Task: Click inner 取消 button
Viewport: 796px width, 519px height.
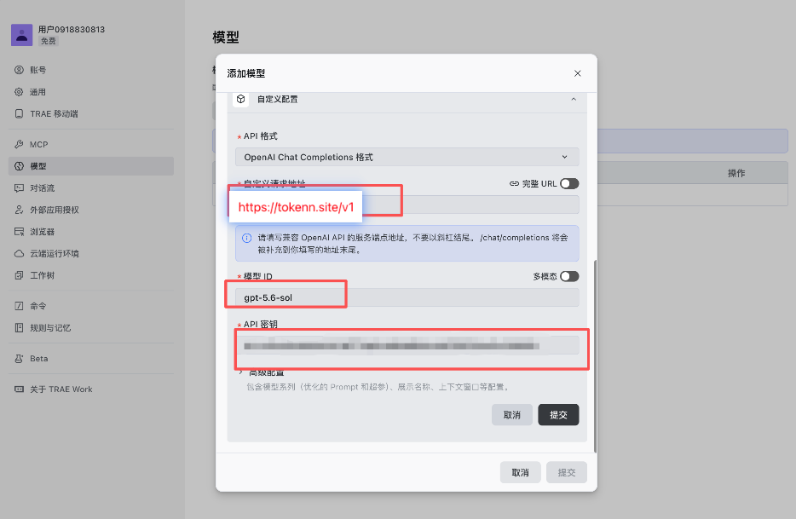Action: pos(511,415)
